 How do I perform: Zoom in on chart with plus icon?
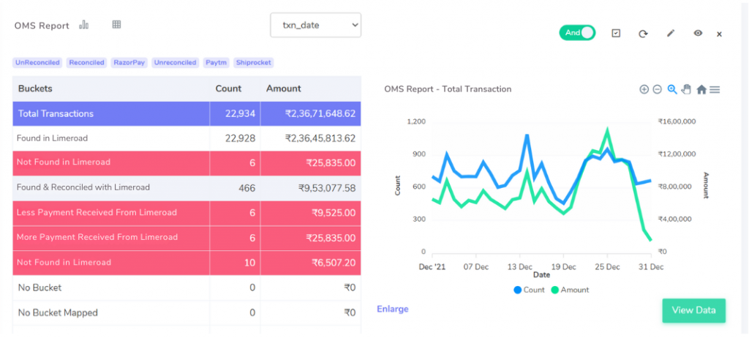pyautogui.click(x=644, y=89)
